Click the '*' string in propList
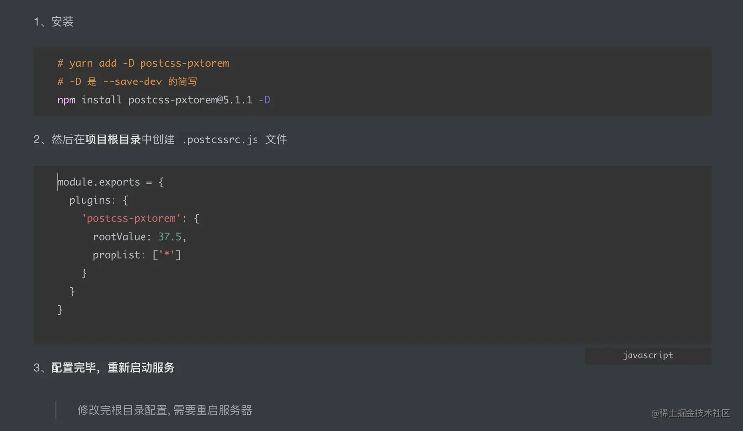 [167, 255]
